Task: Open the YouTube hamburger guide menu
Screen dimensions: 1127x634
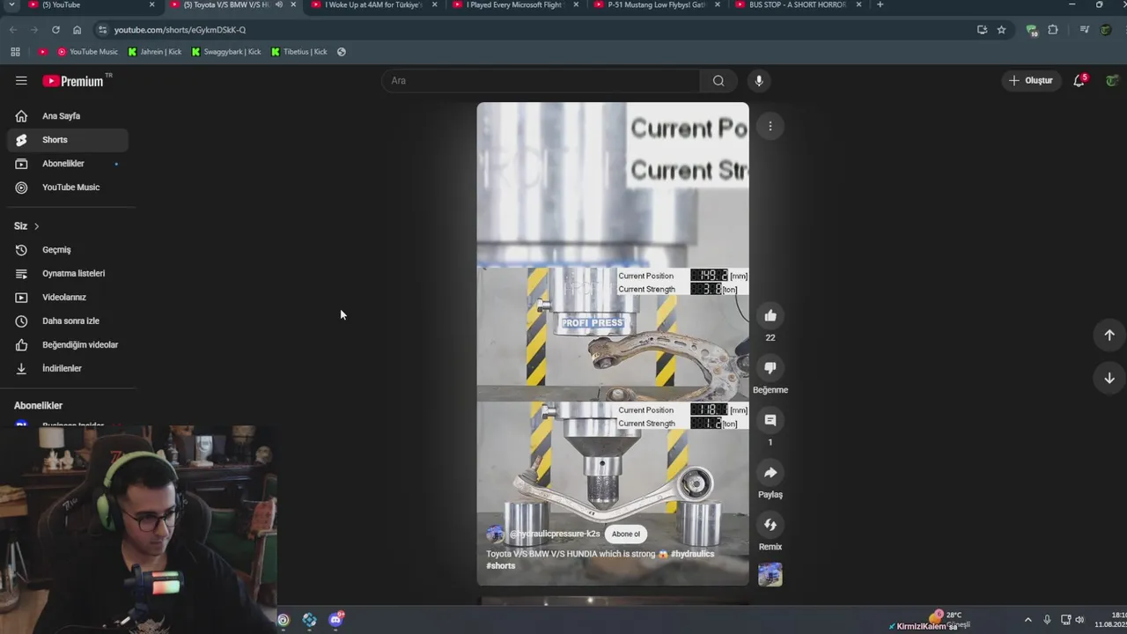Action: pyautogui.click(x=21, y=80)
